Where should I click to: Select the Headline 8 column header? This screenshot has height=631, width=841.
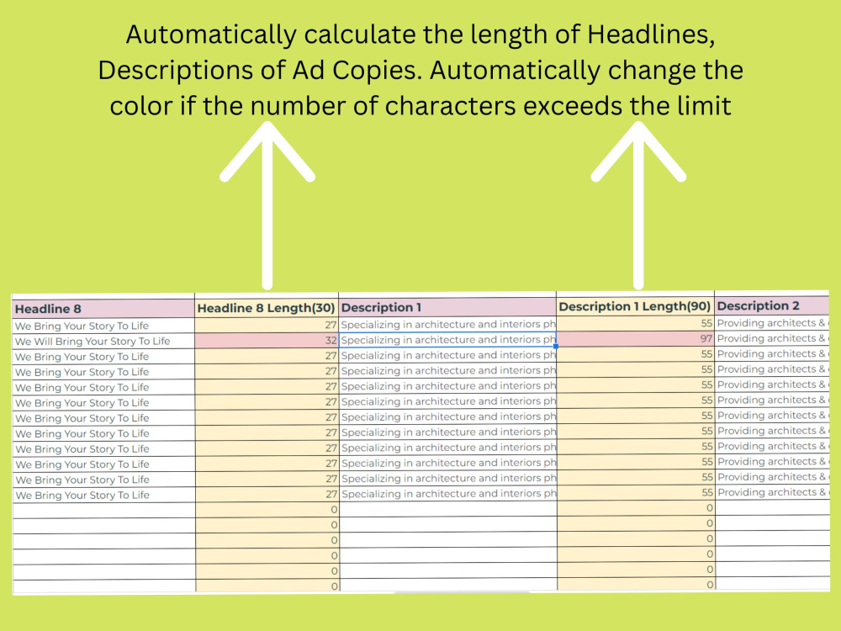[103, 309]
